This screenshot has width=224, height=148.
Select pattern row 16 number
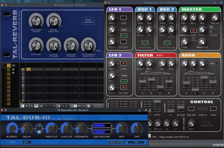(x=23, y=101)
